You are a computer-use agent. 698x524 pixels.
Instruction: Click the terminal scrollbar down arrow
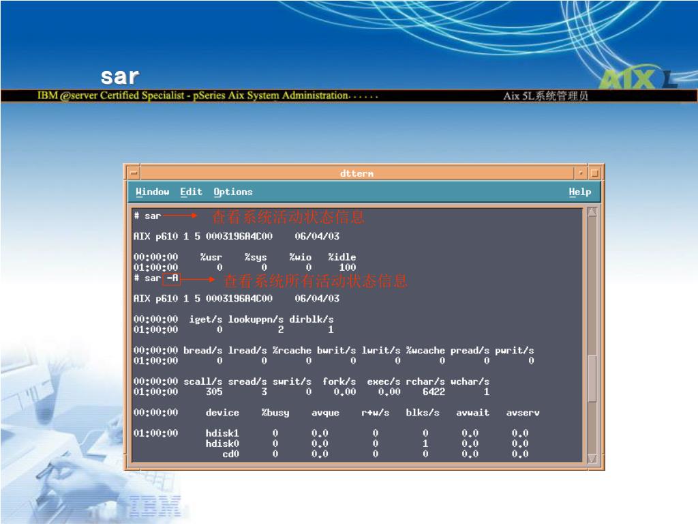(x=592, y=458)
